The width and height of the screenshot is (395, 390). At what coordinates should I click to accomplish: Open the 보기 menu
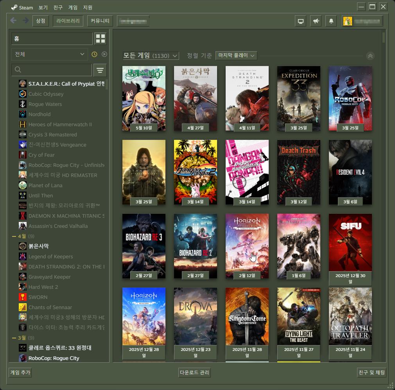(43, 7)
